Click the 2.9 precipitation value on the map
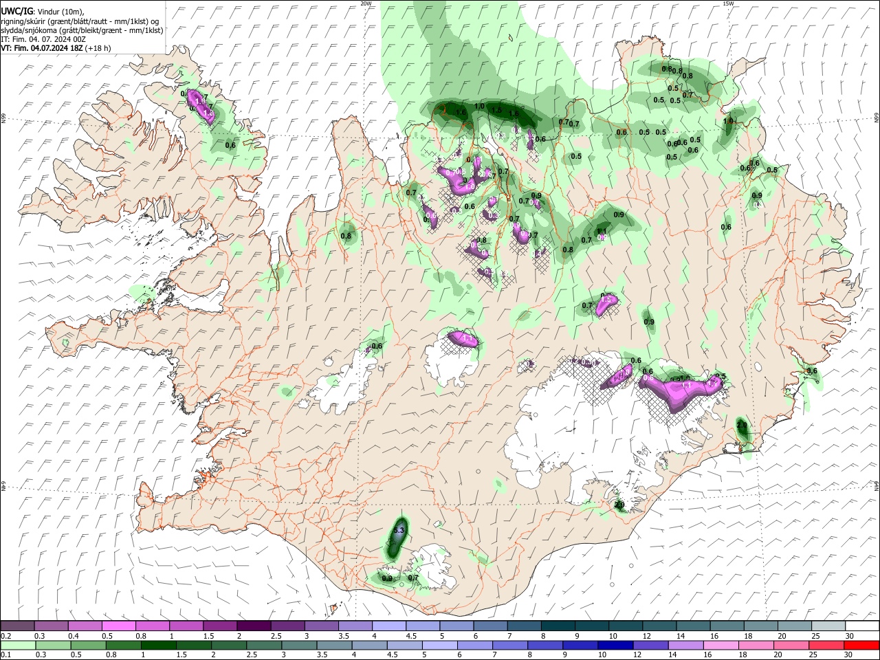The image size is (880, 660). coord(619,505)
